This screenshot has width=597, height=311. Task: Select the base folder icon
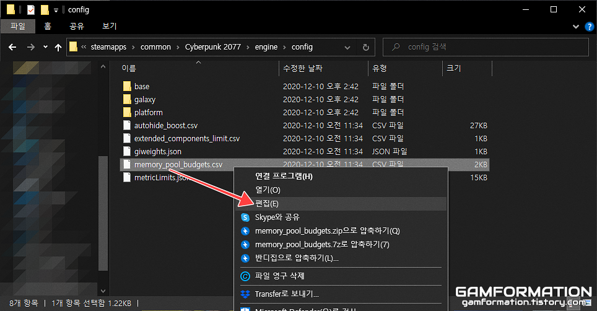[127, 86]
